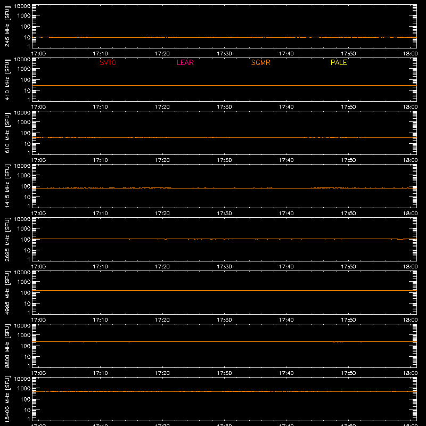Click the 15400 MHz [SFU] axis title
426x426 pixels.
(x=7, y=399)
